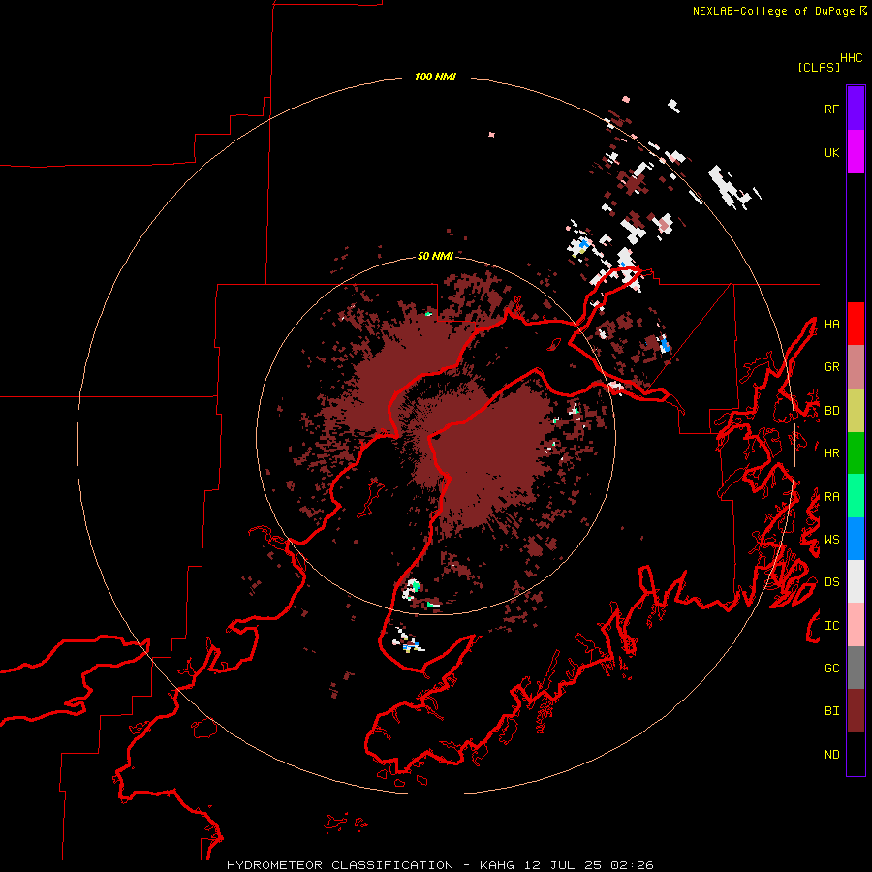Viewport: 872px width, 872px height.
Task: Click the GC legend label
Action: click(x=831, y=669)
